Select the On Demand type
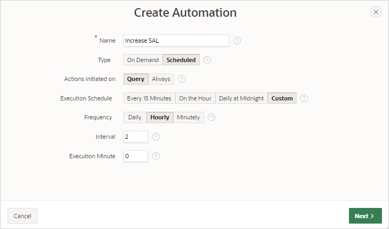Viewport: 389px width, 229px height. (143, 60)
